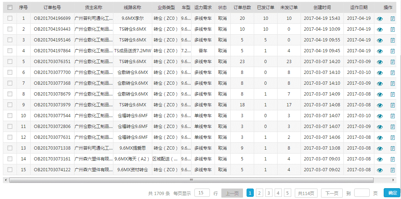Click the 确定 confirm button
This screenshot has height=199, width=401.
coord(392,193)
